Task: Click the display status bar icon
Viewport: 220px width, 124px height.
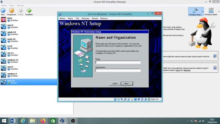Action: coord(135,99)
